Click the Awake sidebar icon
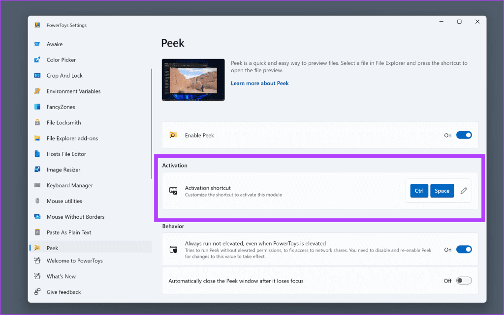504x315 pixels. [x=37, y=44]
